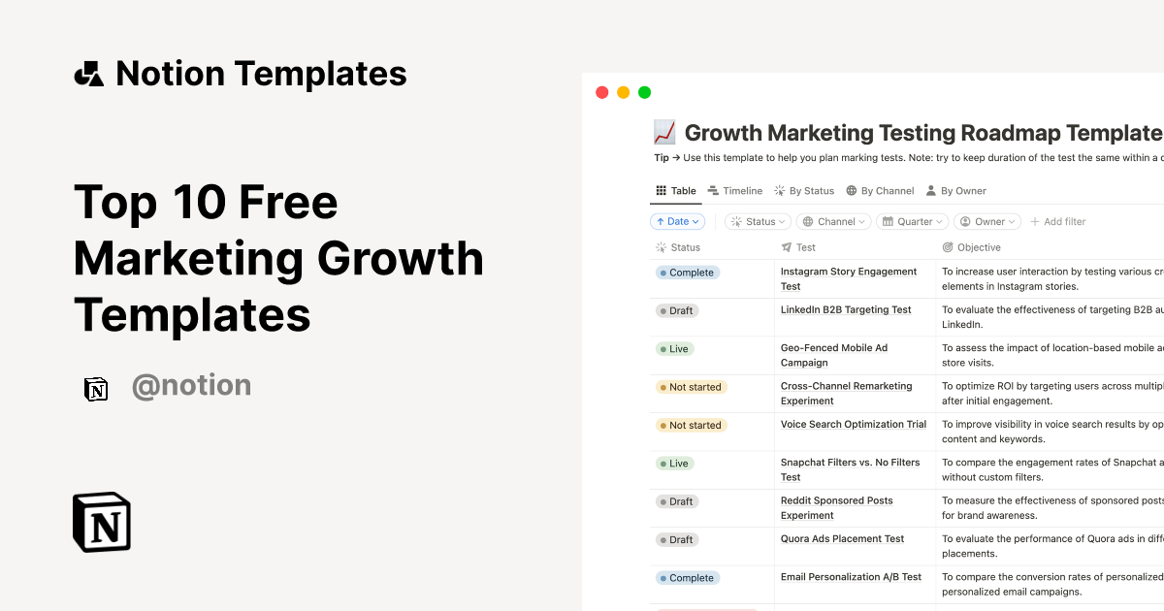Click the small Notion icon next to @notion
This screenshot has height=611, width=1164.
[96, 388]
